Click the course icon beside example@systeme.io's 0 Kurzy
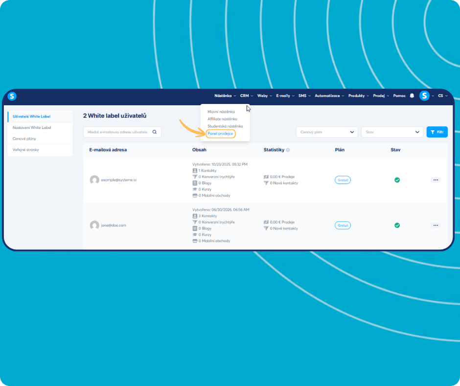460x386 pixels. (x=195, y=190)
